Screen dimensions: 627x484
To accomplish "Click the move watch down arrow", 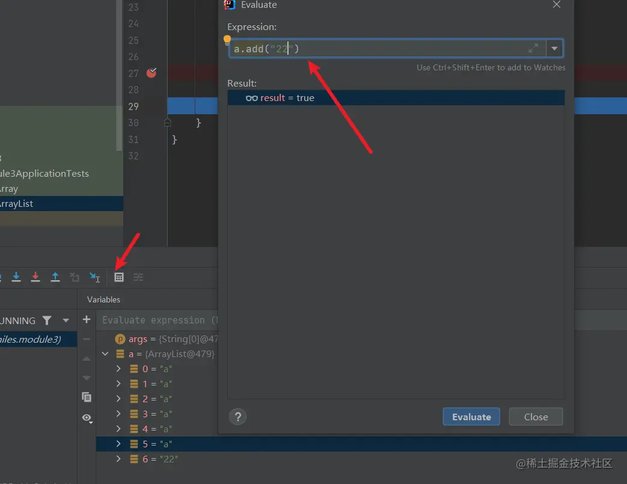I will click(x=87, y=378).
